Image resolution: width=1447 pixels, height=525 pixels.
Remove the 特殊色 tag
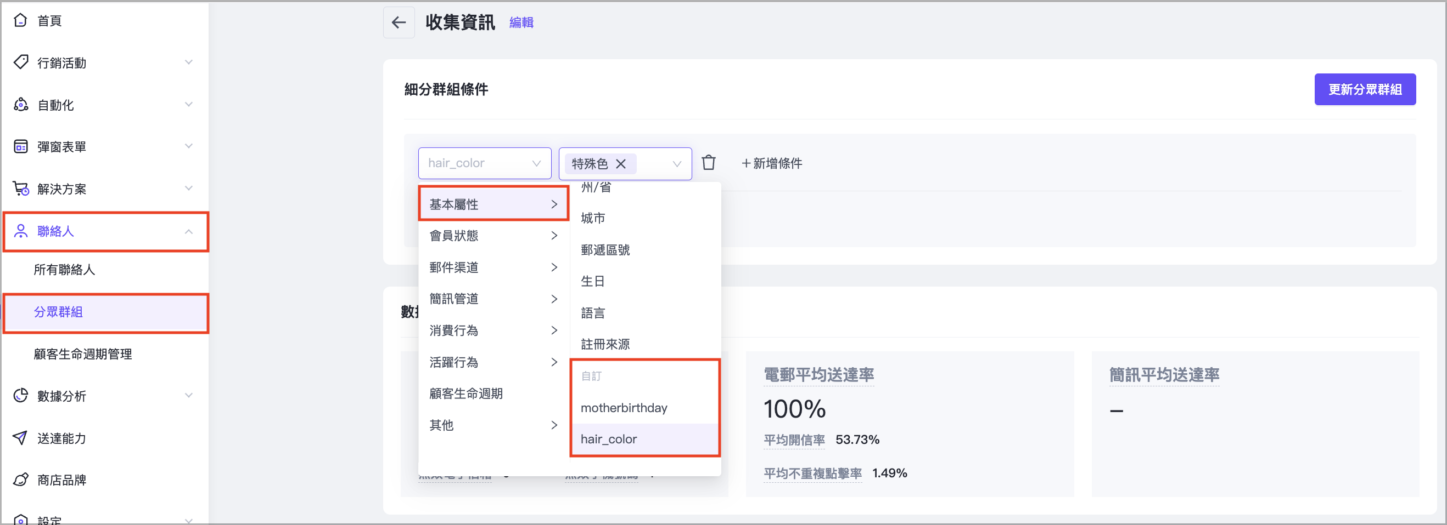click(621, 164)
